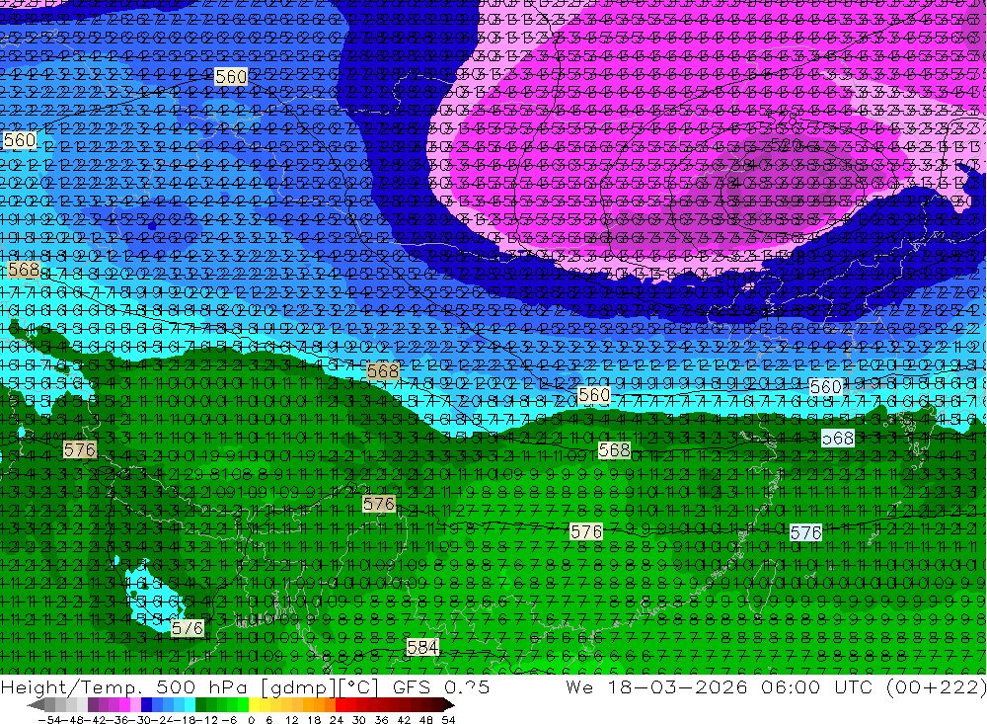
Task: Click the light-blue '568' contour label
Action: coord(838,438)
